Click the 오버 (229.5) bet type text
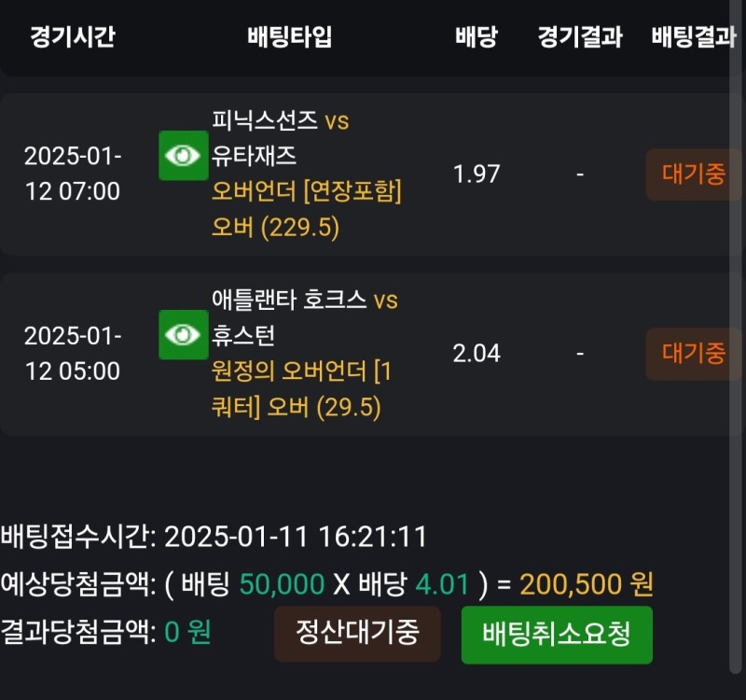The width and height of the screenshot is (746, 700). (275, 228)
